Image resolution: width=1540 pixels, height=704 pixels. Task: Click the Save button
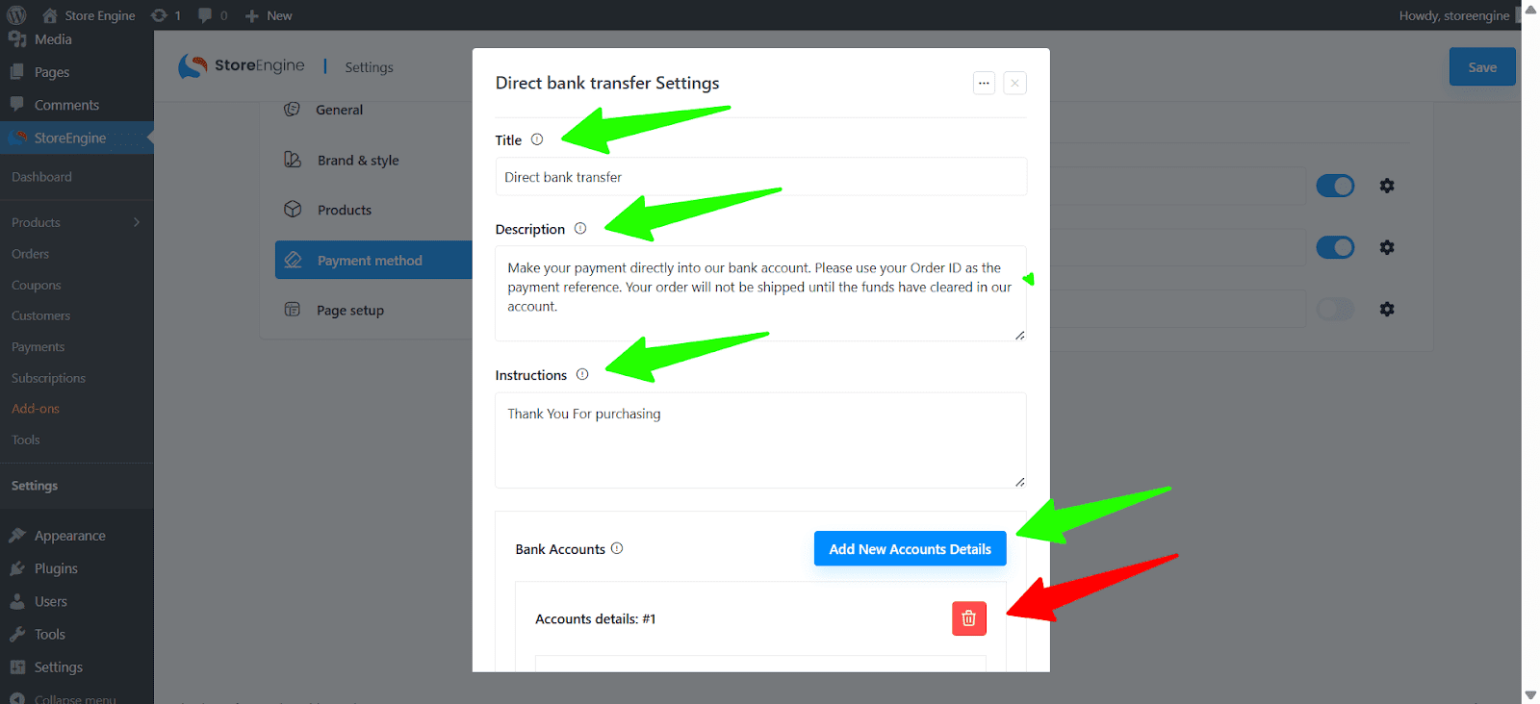tap(1482, 67)
